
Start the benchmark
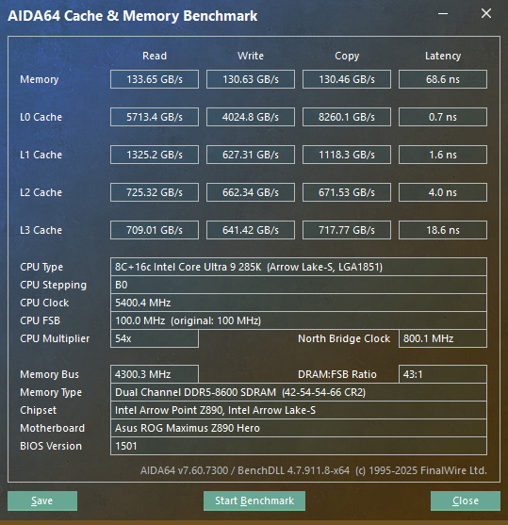click(x=254, y=500)
